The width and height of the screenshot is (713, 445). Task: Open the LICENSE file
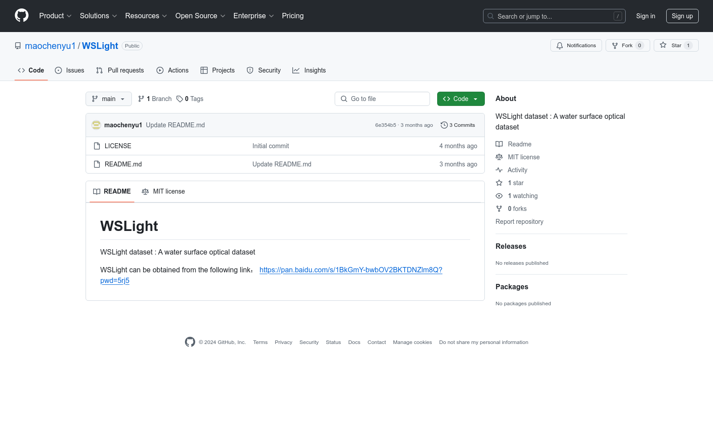tap(118, 146)
